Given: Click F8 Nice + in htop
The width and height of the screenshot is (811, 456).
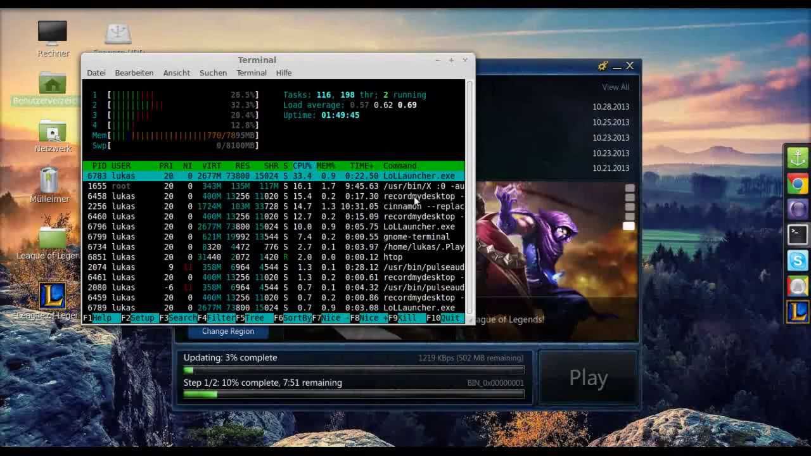Looking at the screenshot, I should pos(369,318).
